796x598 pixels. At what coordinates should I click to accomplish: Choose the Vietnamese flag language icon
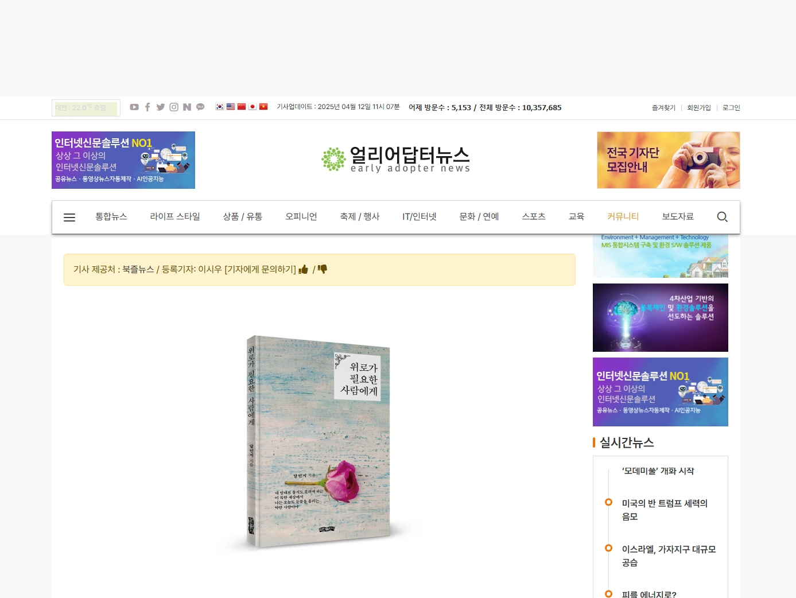click(263, 107)
